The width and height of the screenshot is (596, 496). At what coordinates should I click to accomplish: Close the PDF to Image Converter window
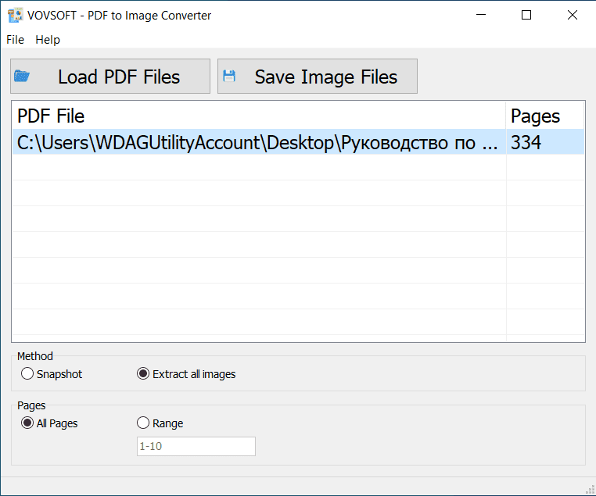(573, 15)
